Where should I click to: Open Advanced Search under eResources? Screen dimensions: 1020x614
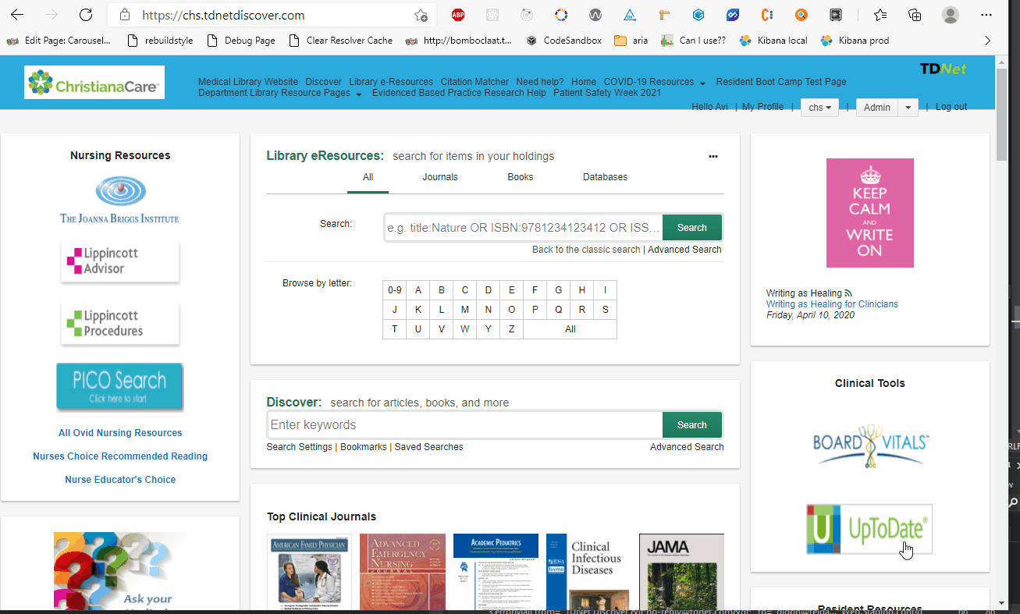coord(684,250)
